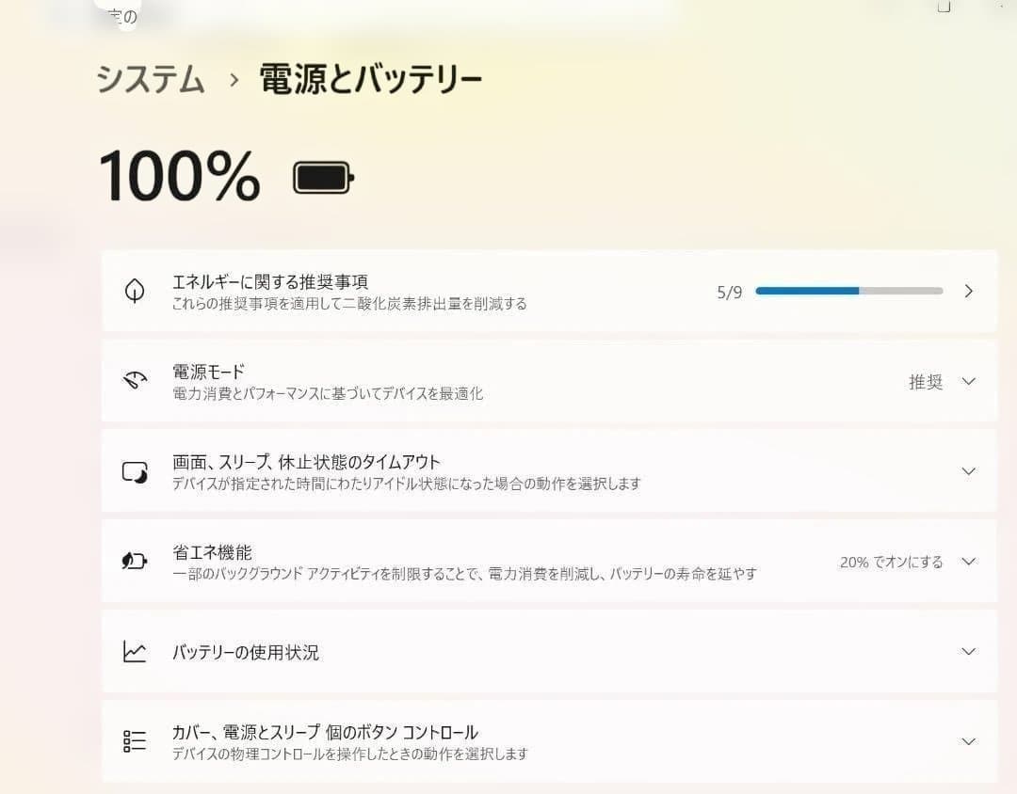Screen dimensions: 1017x794
Task: Expand the バッテリーの使用状況 section
Action: pyautogui.click(x=968, y=651)
